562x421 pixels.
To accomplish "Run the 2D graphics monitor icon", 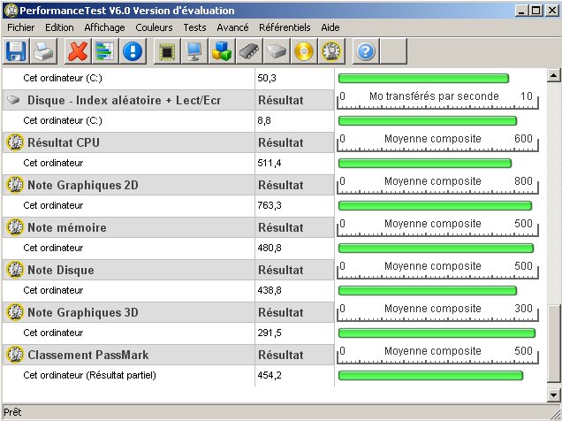I will (194, 51).
